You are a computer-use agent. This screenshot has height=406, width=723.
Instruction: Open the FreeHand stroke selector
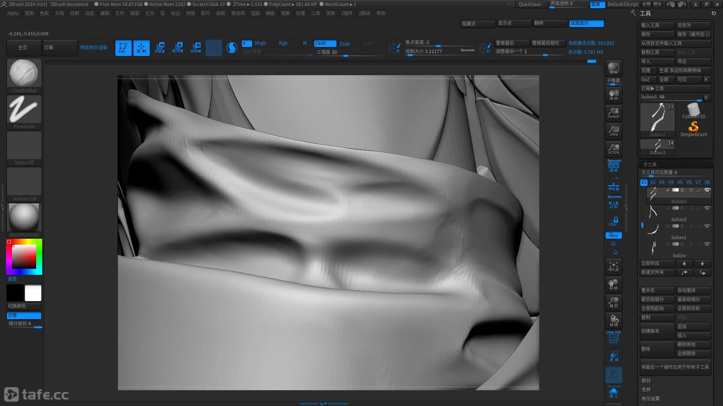pyautogui.click(x=24, y=112)
